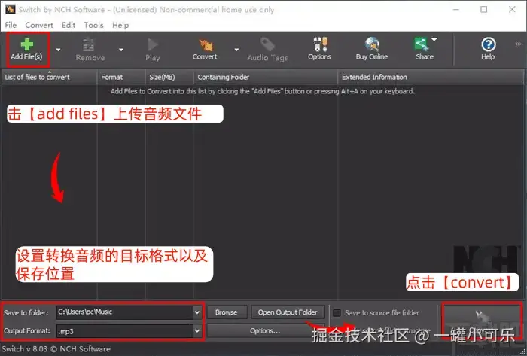Click the Play toolbar icon
This screenshot has width=527, height=356.
click(x=152, y=50)
